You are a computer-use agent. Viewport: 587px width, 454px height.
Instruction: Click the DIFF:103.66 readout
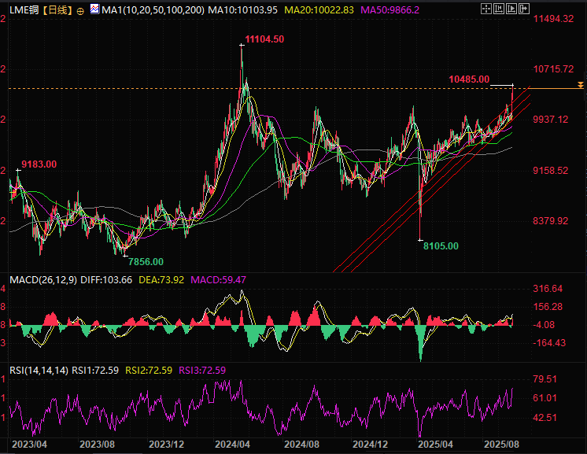(x=106, y=280)
